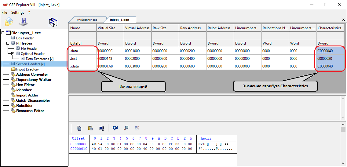Launch the Quick Disassembler tool
This screenshot has height=167, width=347.
tap(33, 100)
